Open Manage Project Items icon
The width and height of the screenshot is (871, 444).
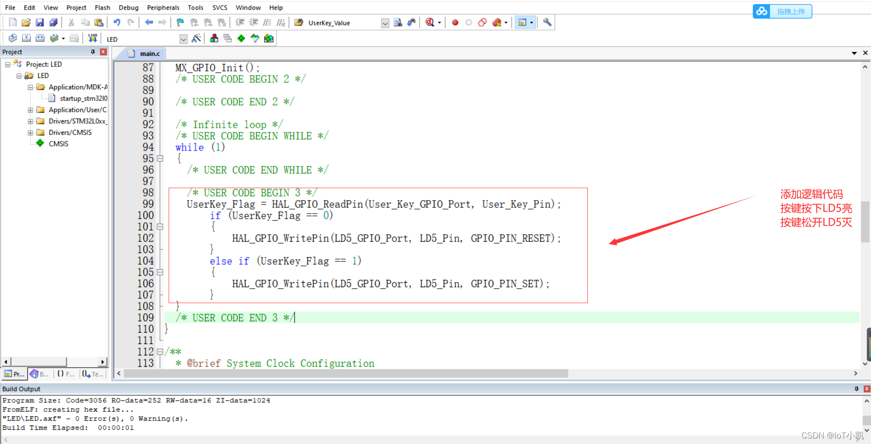(x=214, y=39)
